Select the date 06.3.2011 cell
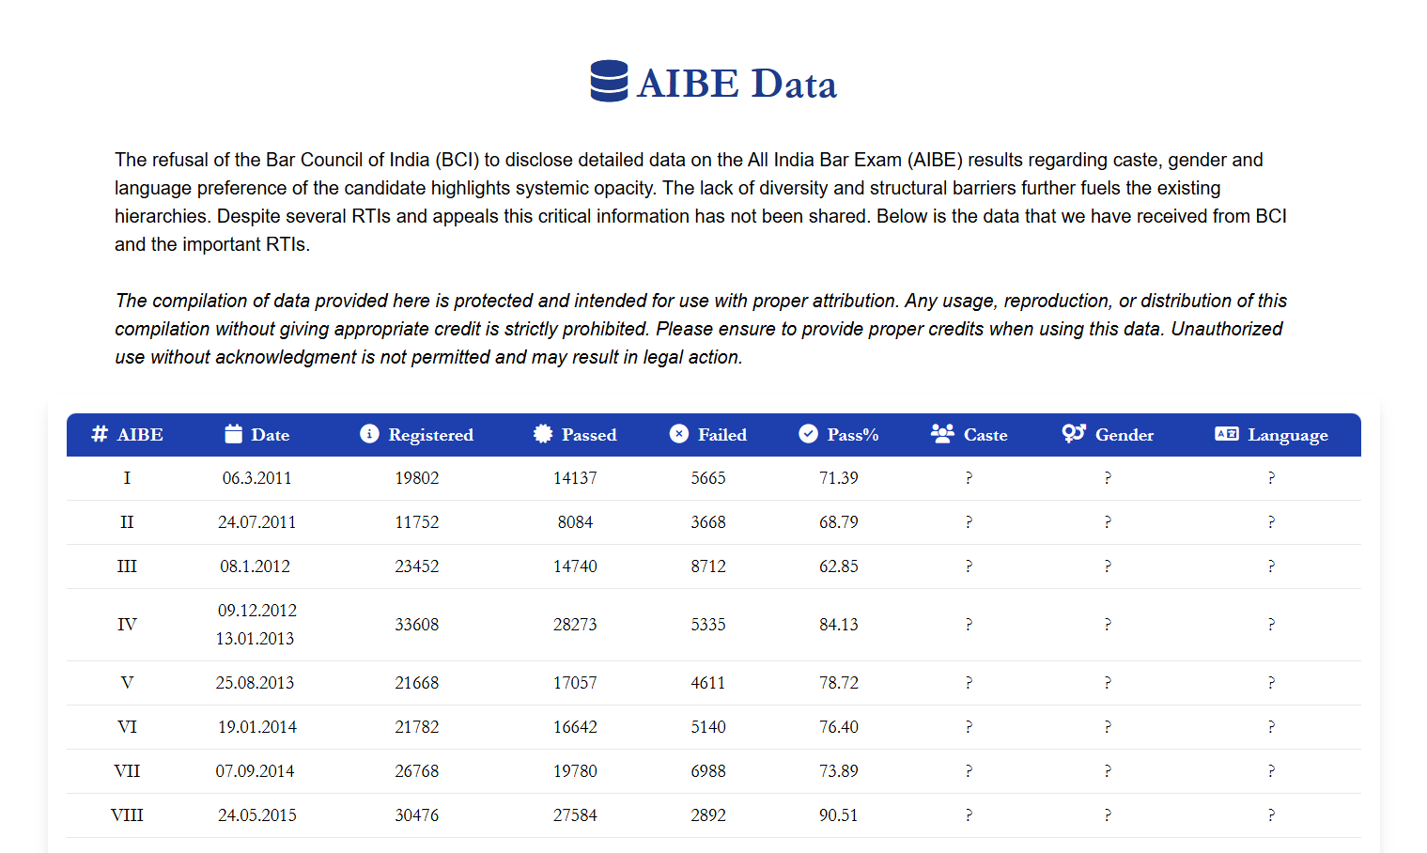Screen dimensions: 1427x853 pyautogui.click(x=256, y=478)
